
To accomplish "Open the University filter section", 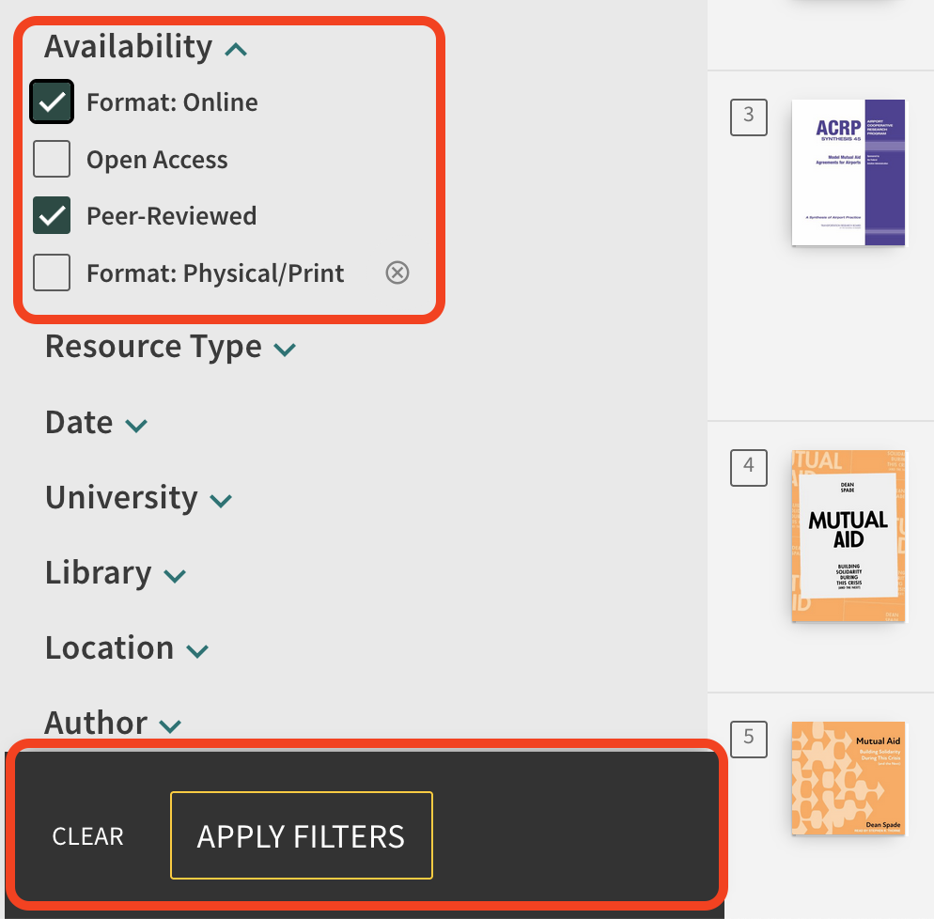I will pos(221,500).
